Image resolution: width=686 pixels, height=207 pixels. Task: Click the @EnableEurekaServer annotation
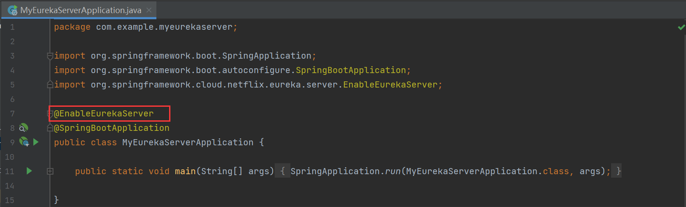(x=104, y=114)
